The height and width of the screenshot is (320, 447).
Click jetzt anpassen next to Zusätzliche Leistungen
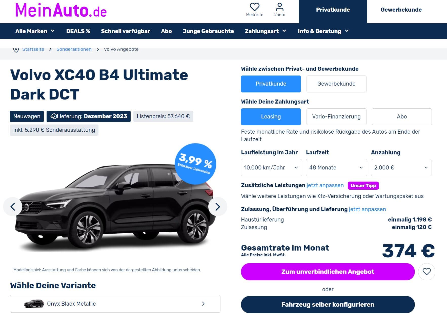(325, 185)
